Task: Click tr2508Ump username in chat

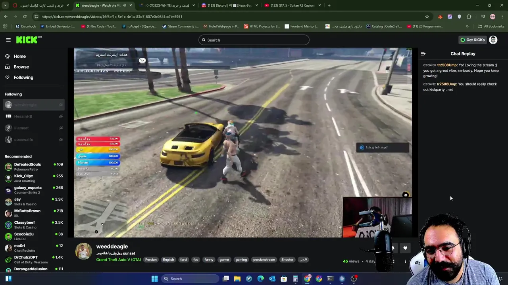Action: [x=447, y=65]
